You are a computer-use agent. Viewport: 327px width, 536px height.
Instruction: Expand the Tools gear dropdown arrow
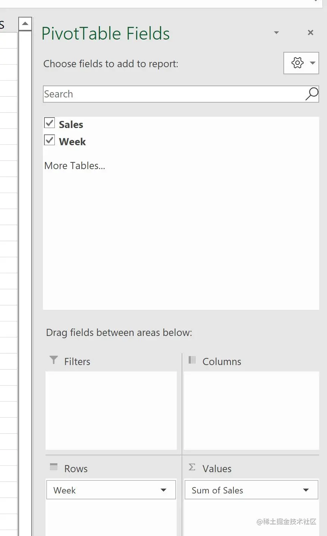pos(313,63)
